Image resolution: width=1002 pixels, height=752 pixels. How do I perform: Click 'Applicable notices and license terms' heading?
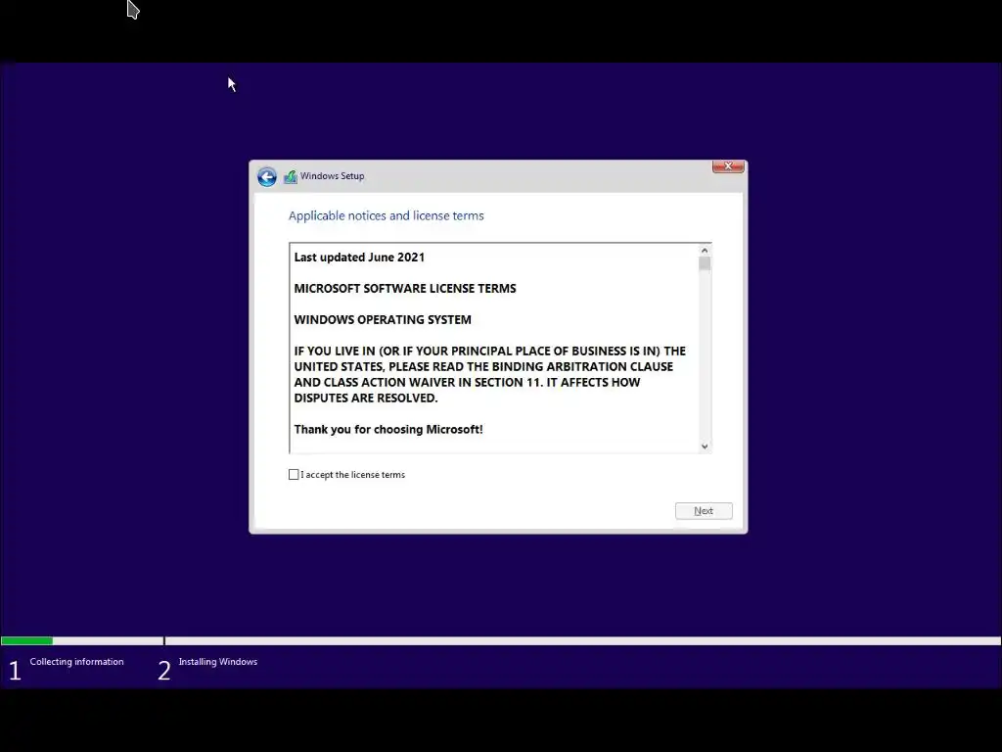386,216
